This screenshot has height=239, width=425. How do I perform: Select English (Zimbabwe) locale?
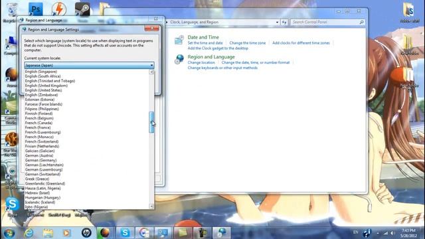click(41, 95)
